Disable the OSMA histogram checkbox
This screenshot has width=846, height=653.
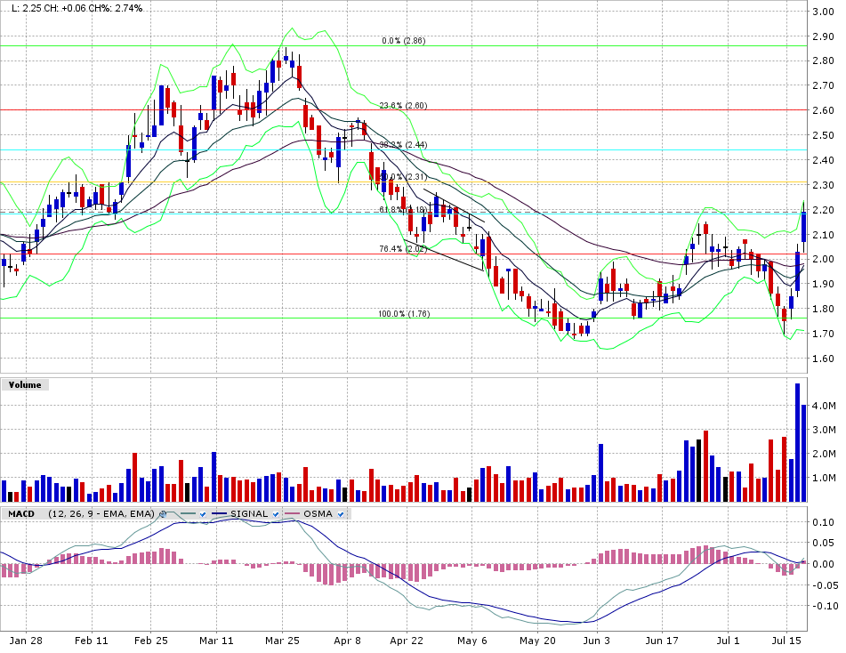click(340, 514)
